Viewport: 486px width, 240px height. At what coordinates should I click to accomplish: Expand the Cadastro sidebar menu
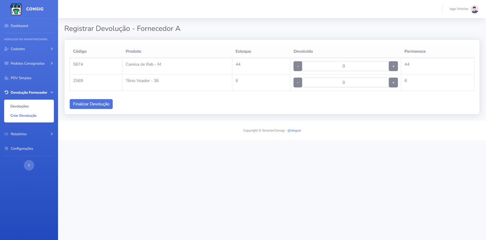pos(29,49)
